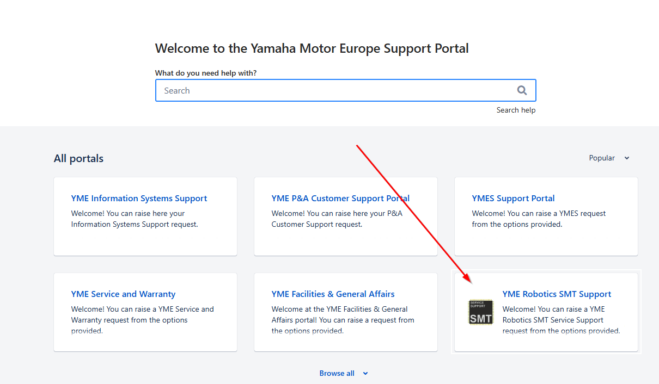Click the P&A Customer Support card description

[x=337, y=219]
